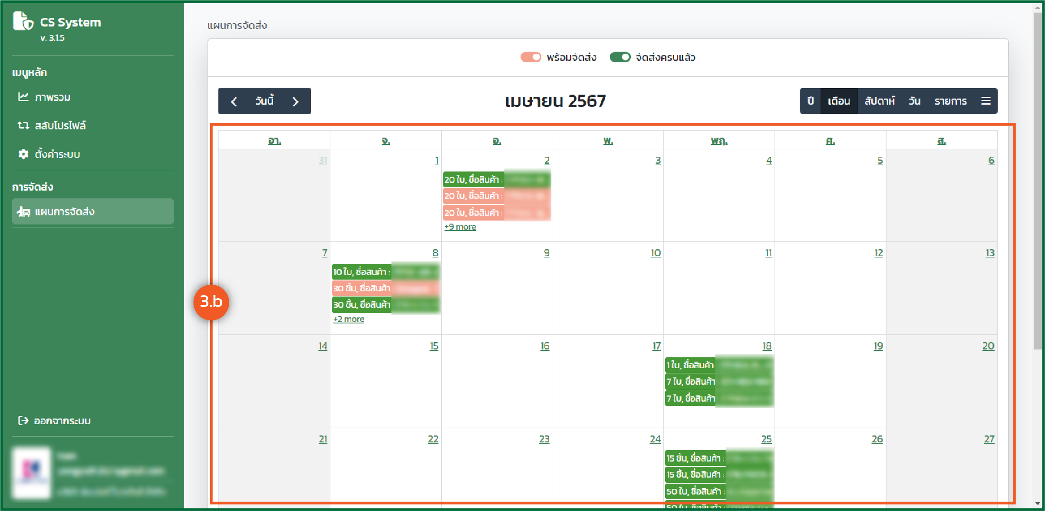Expand +9 more events on April 2

click(x=460, y=227)
